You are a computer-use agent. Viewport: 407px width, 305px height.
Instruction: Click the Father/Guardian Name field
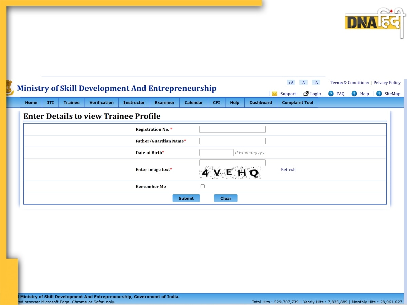pyautogui.click(x=232, y=141)
